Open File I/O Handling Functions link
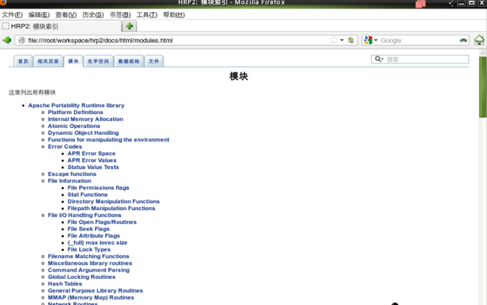This screenshot has height=305, width=487. pyautogui.click(x=85, y=215)
